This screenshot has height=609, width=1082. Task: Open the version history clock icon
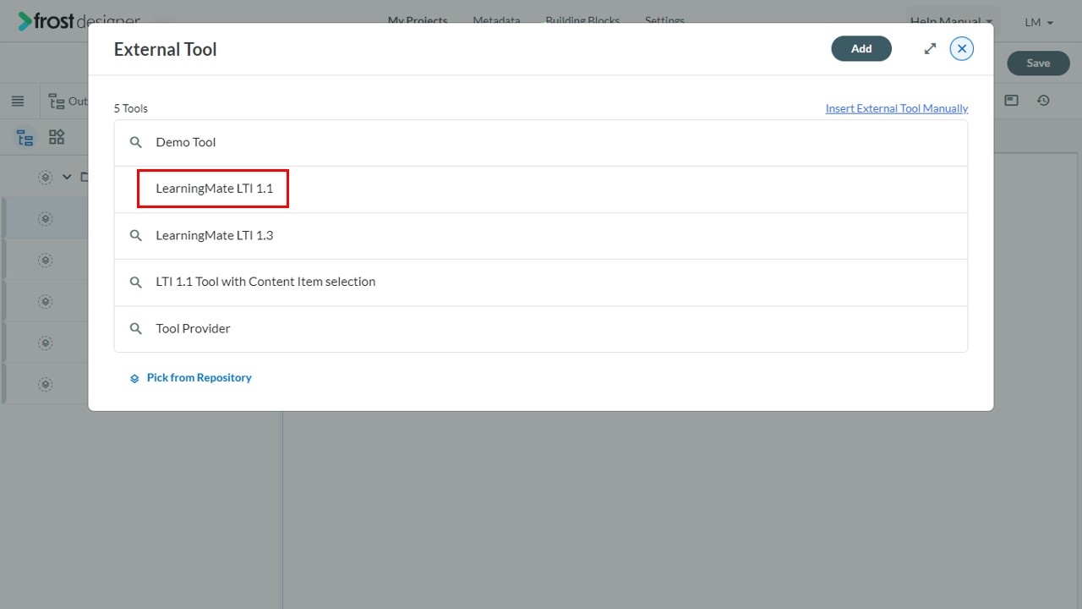[x=1044, y=101]
